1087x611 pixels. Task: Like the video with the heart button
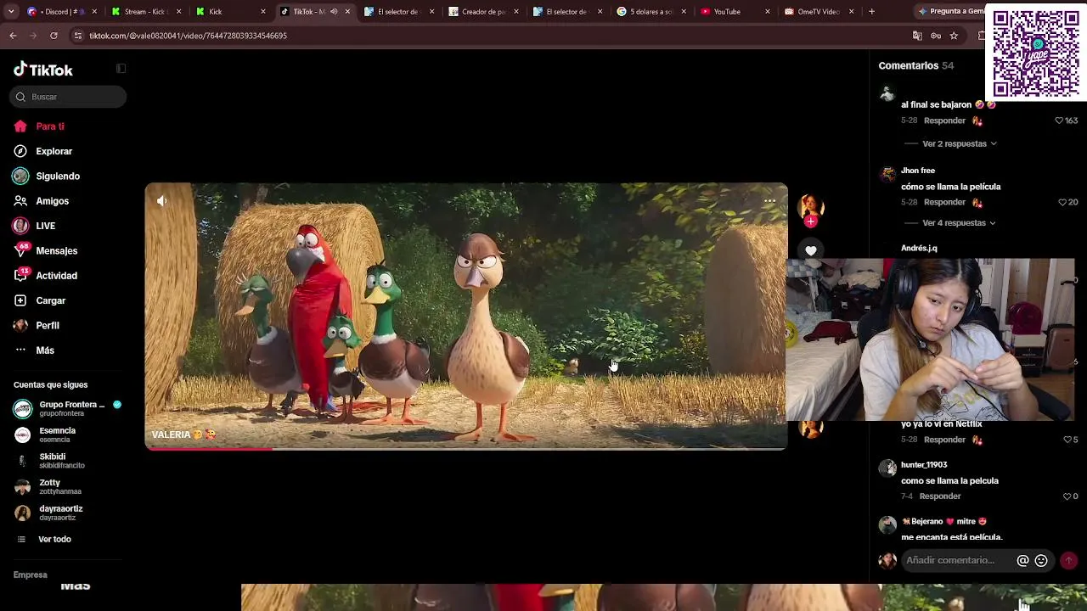point(811,250)
